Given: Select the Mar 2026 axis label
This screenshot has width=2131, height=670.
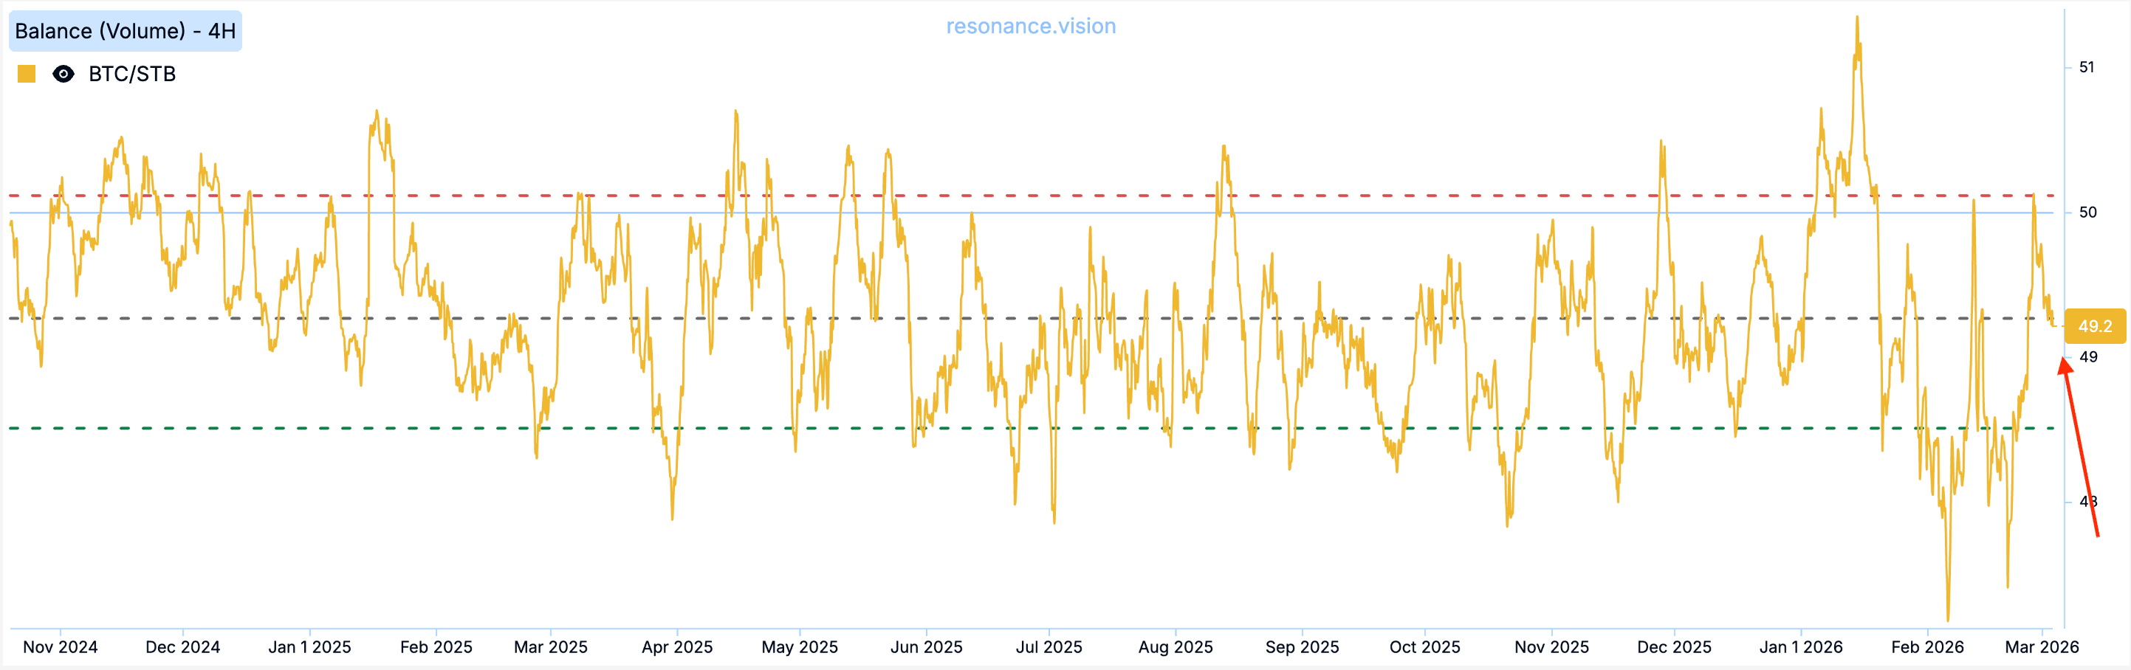Looking at the screenshot, I should (2041, 647).
